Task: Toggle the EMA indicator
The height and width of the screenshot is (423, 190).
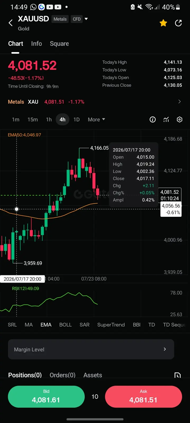Action: coord(46,325)
